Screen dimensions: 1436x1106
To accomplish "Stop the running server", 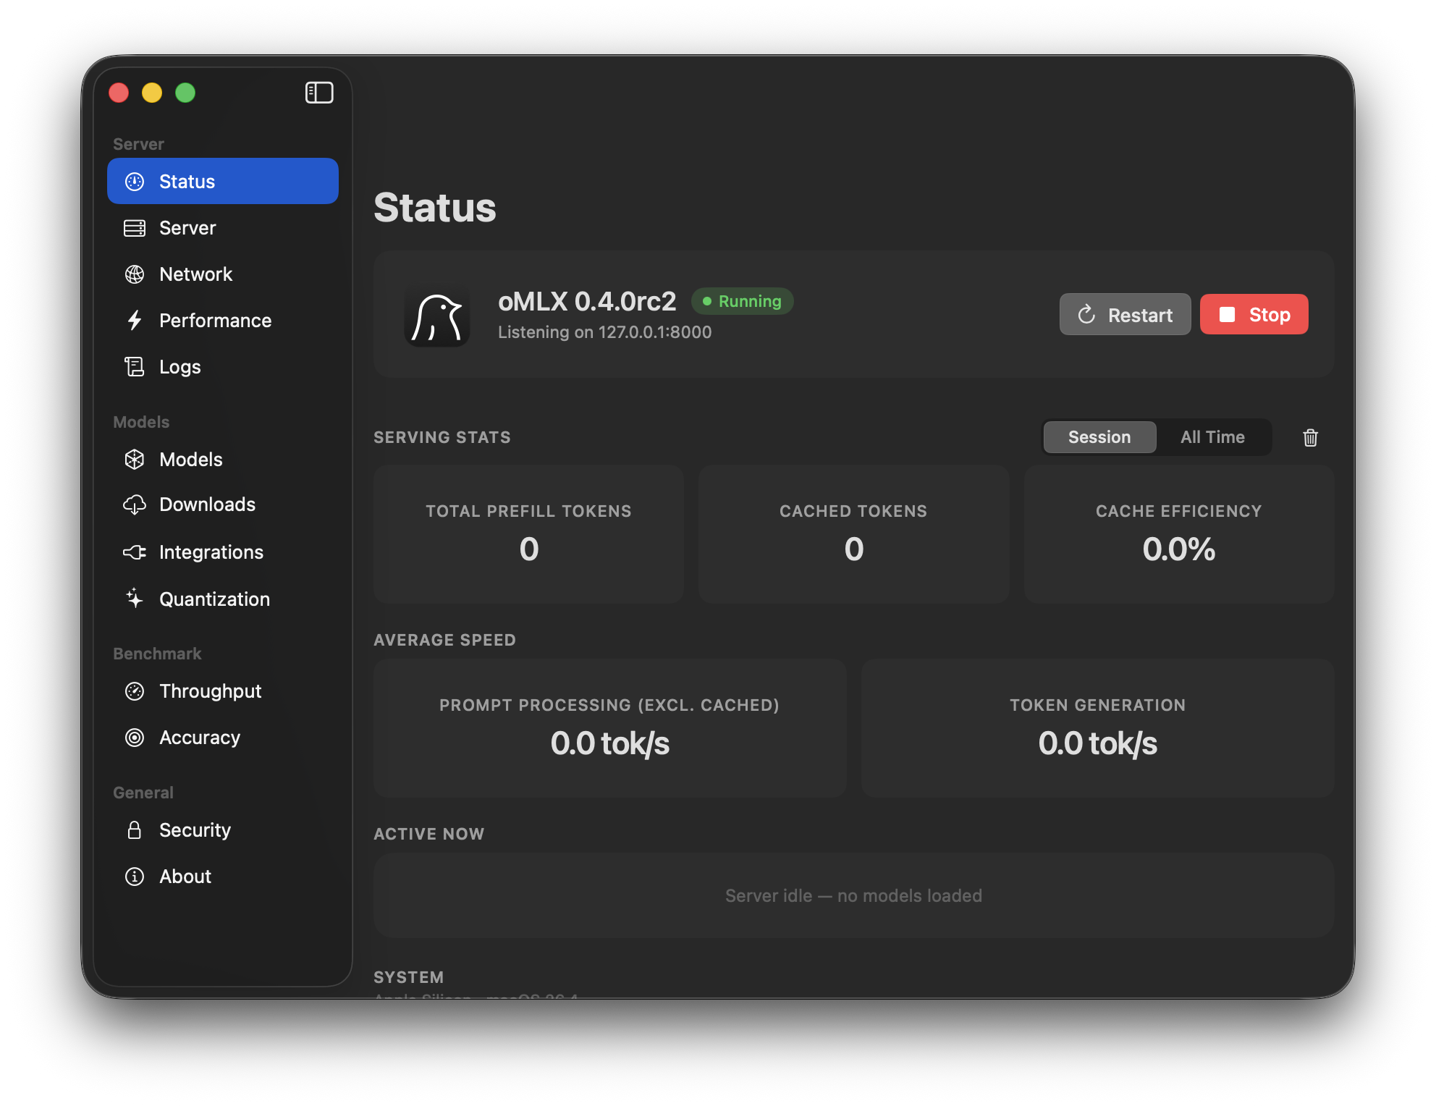I will (1254, 314).
